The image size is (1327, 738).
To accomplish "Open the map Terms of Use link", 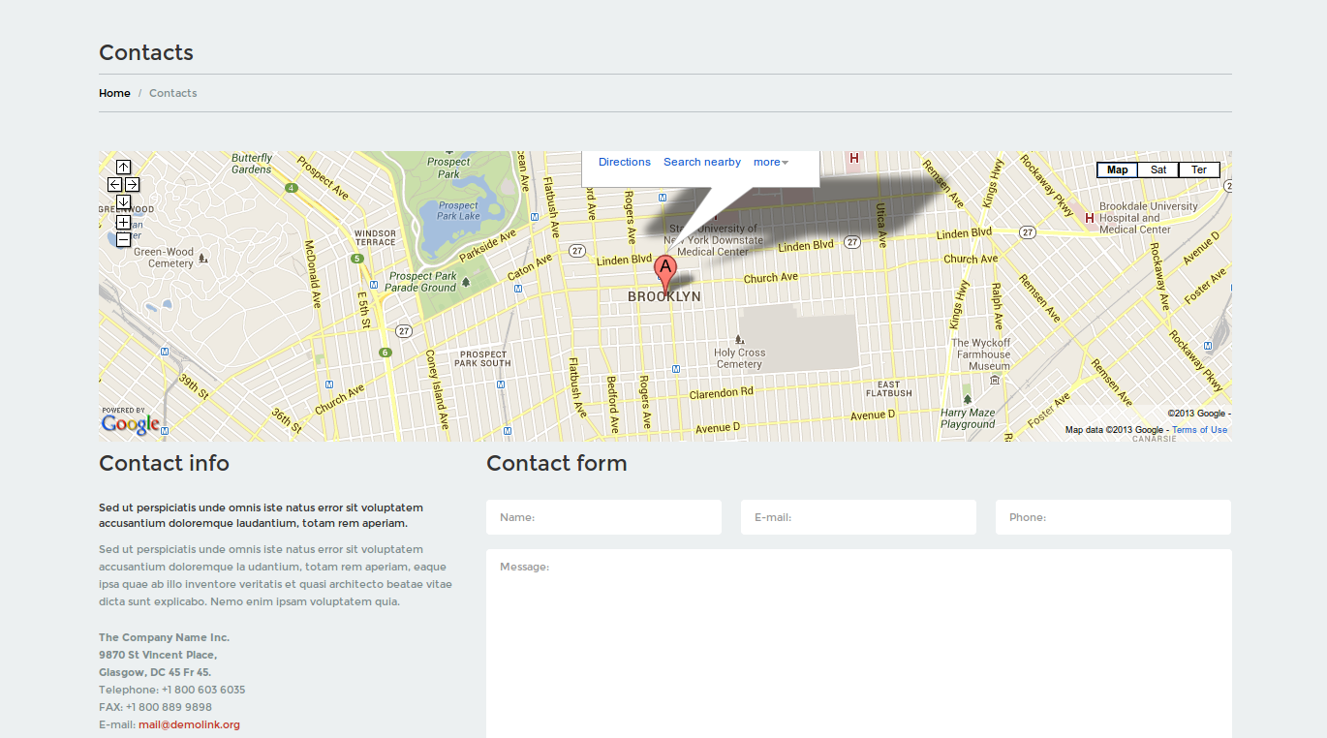I will (x=1199, y=430).
